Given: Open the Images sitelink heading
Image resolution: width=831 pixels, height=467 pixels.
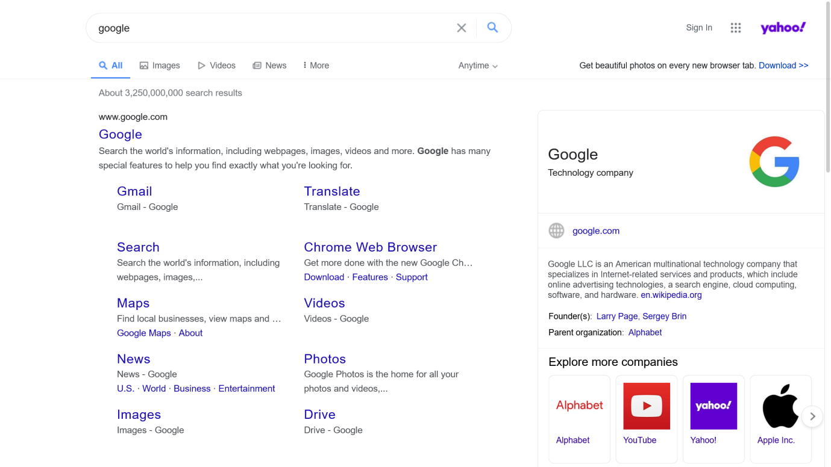Looking at the screenshot, I should click(139, 415).
